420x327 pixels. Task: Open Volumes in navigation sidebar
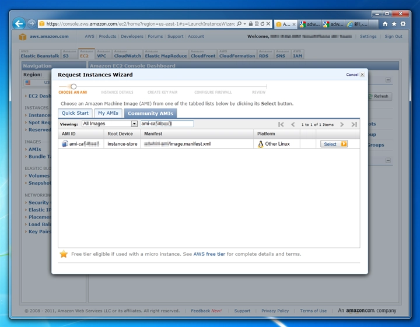pyautogui.click(x=39, y=175)
